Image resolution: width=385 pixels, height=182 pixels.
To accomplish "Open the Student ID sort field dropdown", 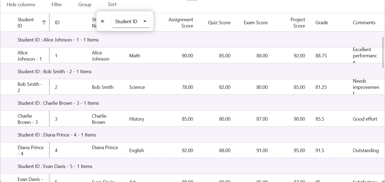I will 131,22.
